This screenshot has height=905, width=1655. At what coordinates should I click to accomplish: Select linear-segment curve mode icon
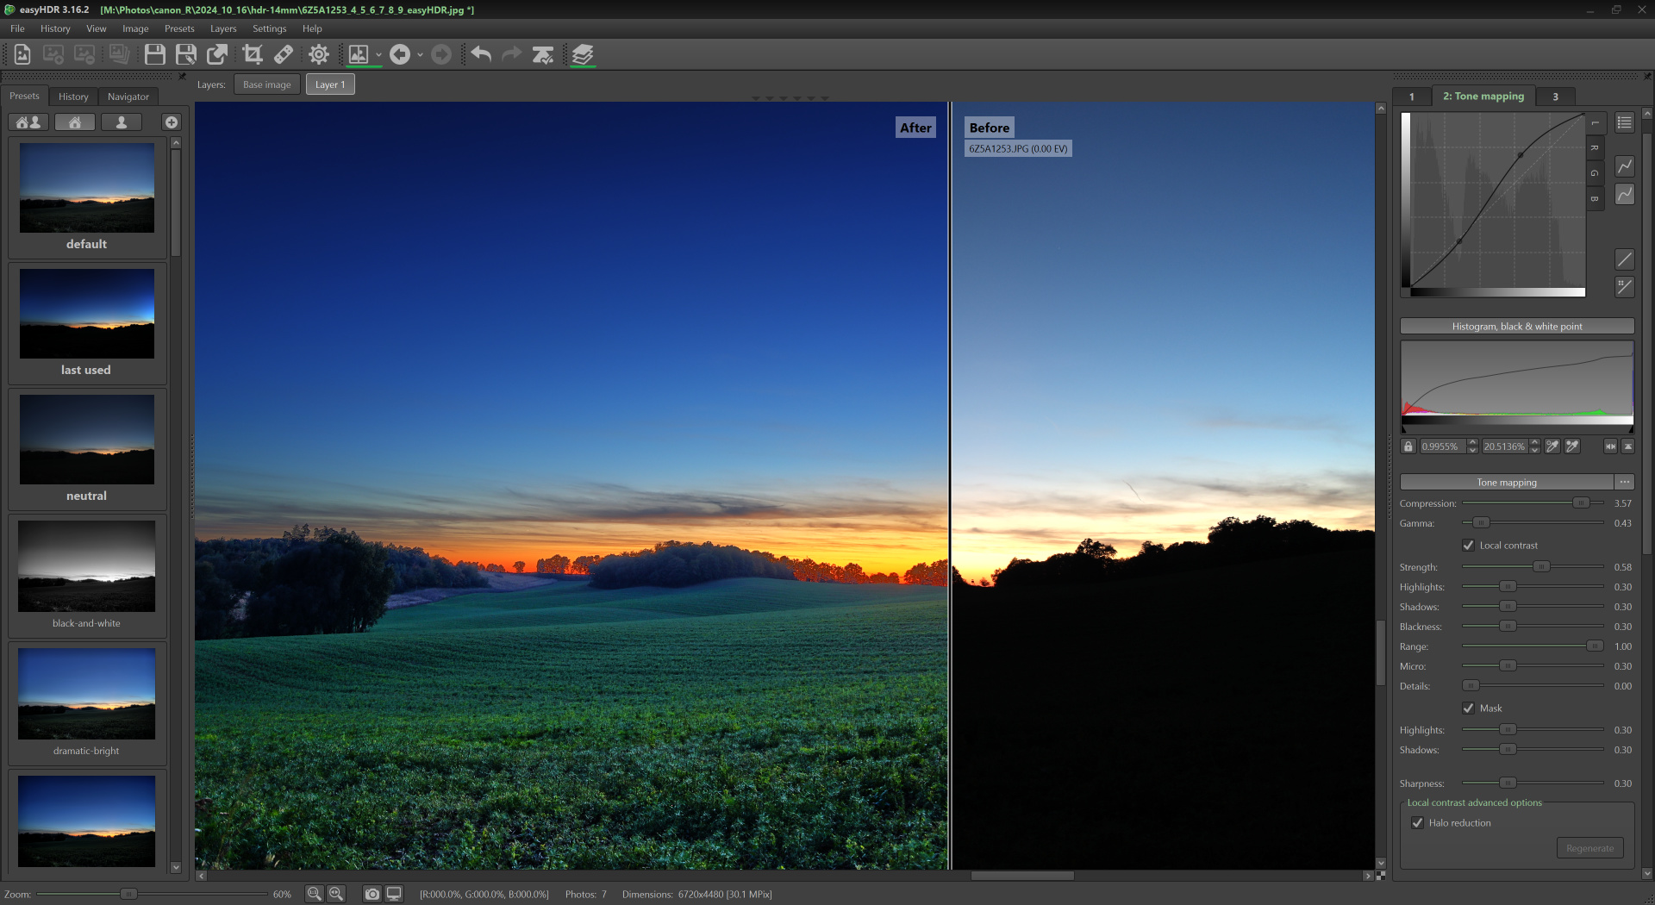click(x=1625, y=165)
